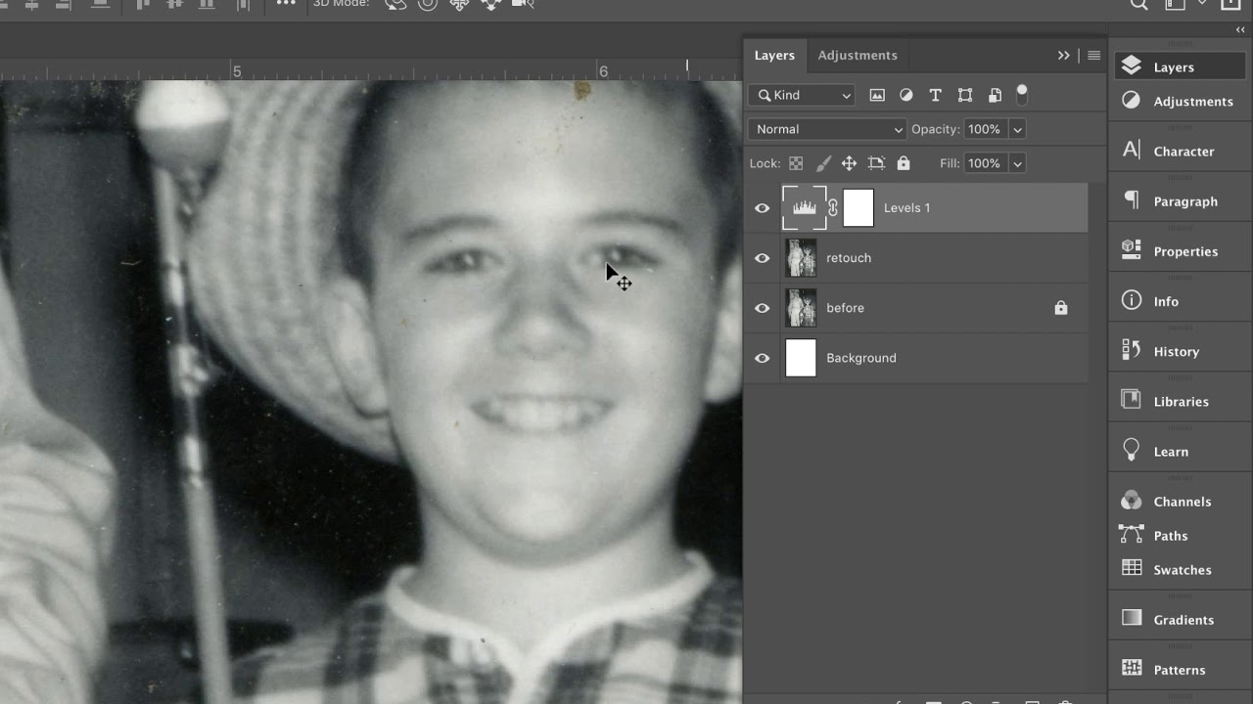Open the Adjustments panel from the dock

(1180, 101)
